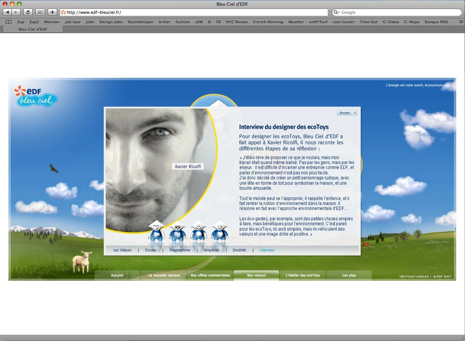Open the StumbleUpon bookmark

pos(140,22)
